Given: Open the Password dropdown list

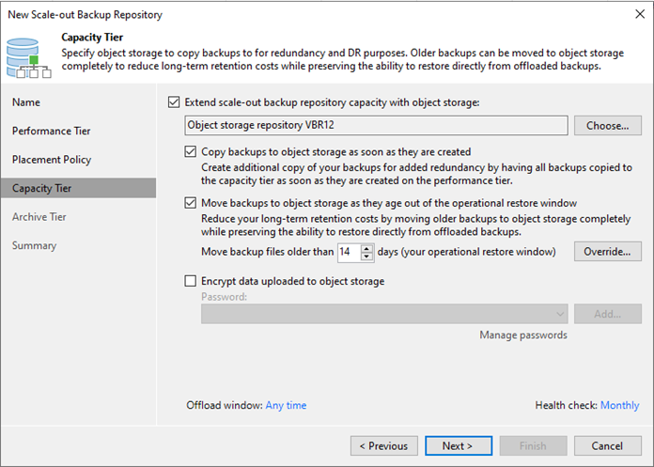Looking at the screenshot, I should coord(384,314).
